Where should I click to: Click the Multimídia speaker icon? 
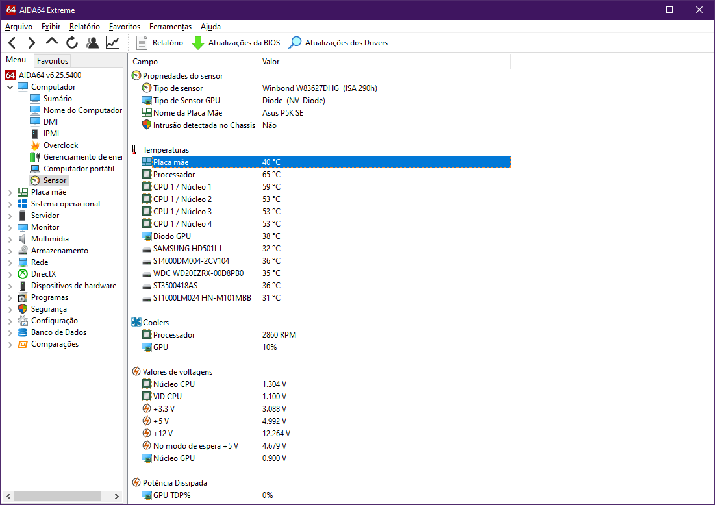22,239
